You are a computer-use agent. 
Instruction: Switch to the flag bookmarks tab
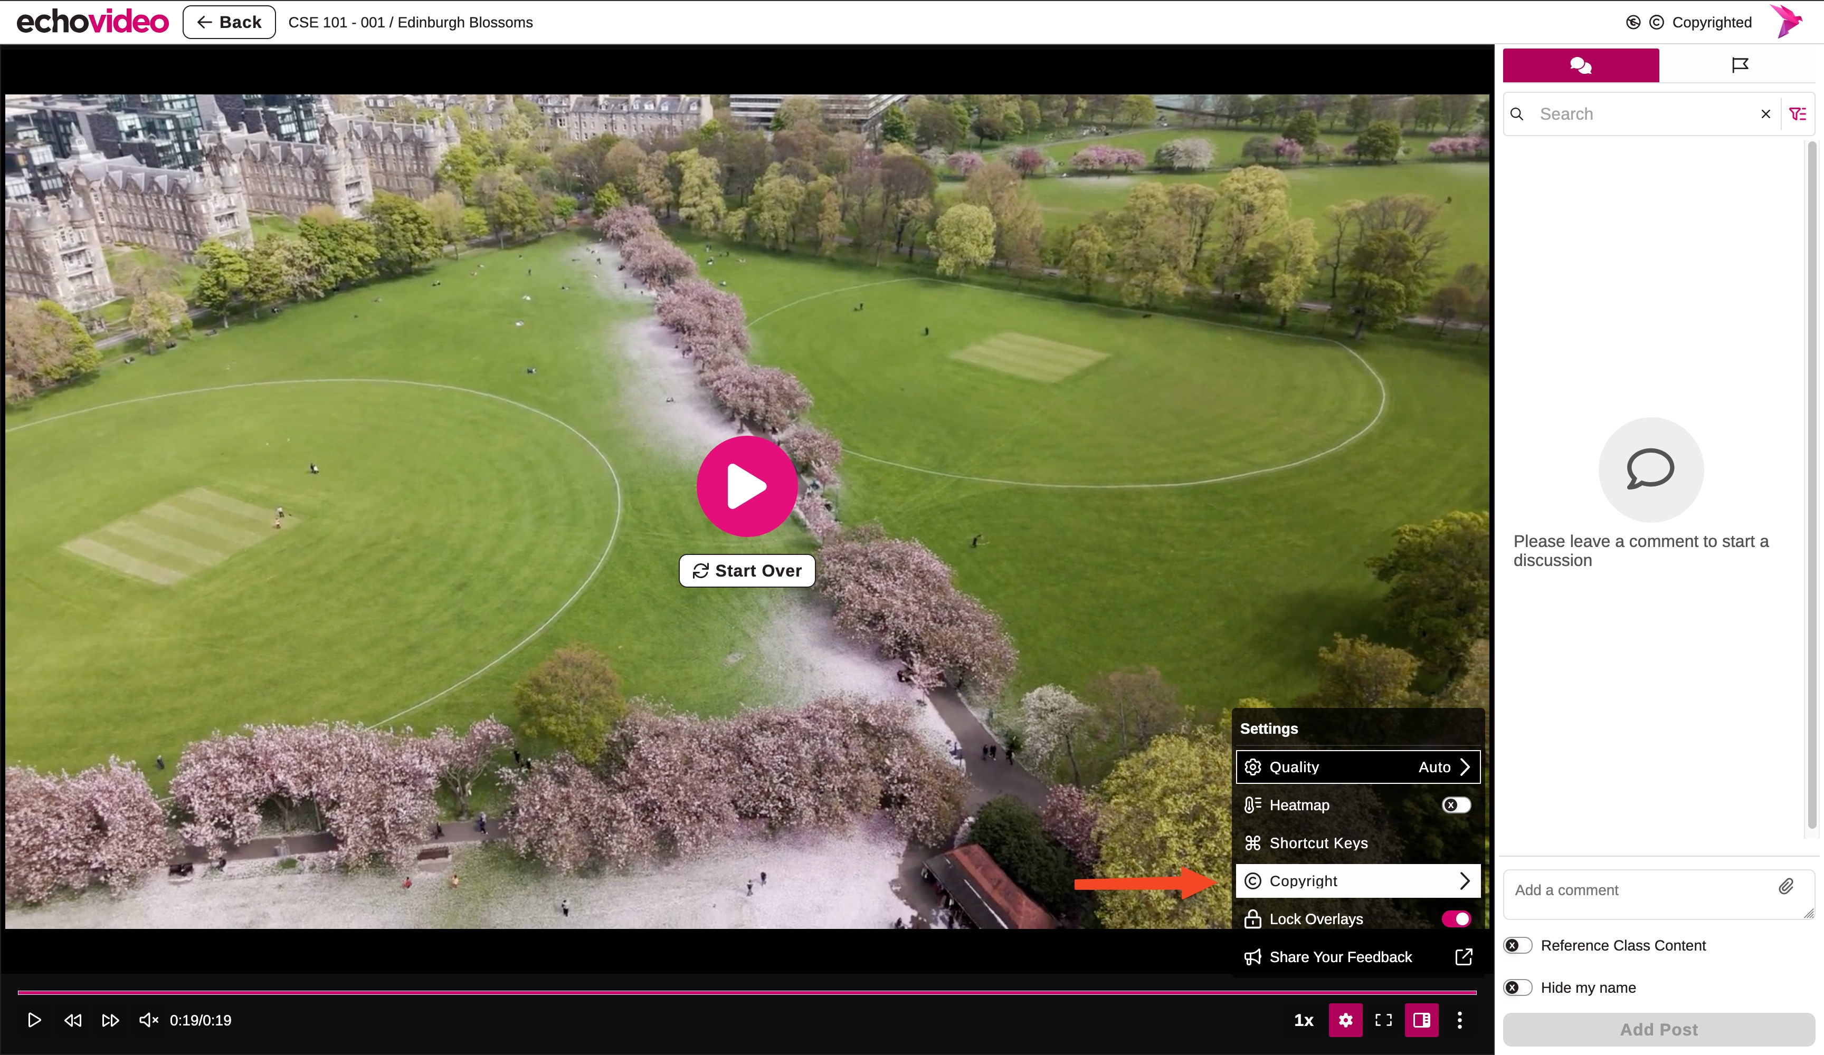pos(1740,66)
